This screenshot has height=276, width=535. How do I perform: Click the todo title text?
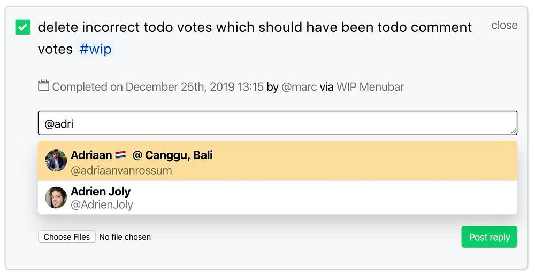coord(255,27)
